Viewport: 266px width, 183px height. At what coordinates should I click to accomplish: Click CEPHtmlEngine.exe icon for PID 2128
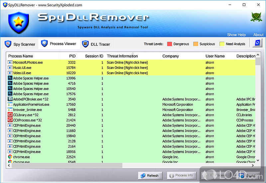10,141
